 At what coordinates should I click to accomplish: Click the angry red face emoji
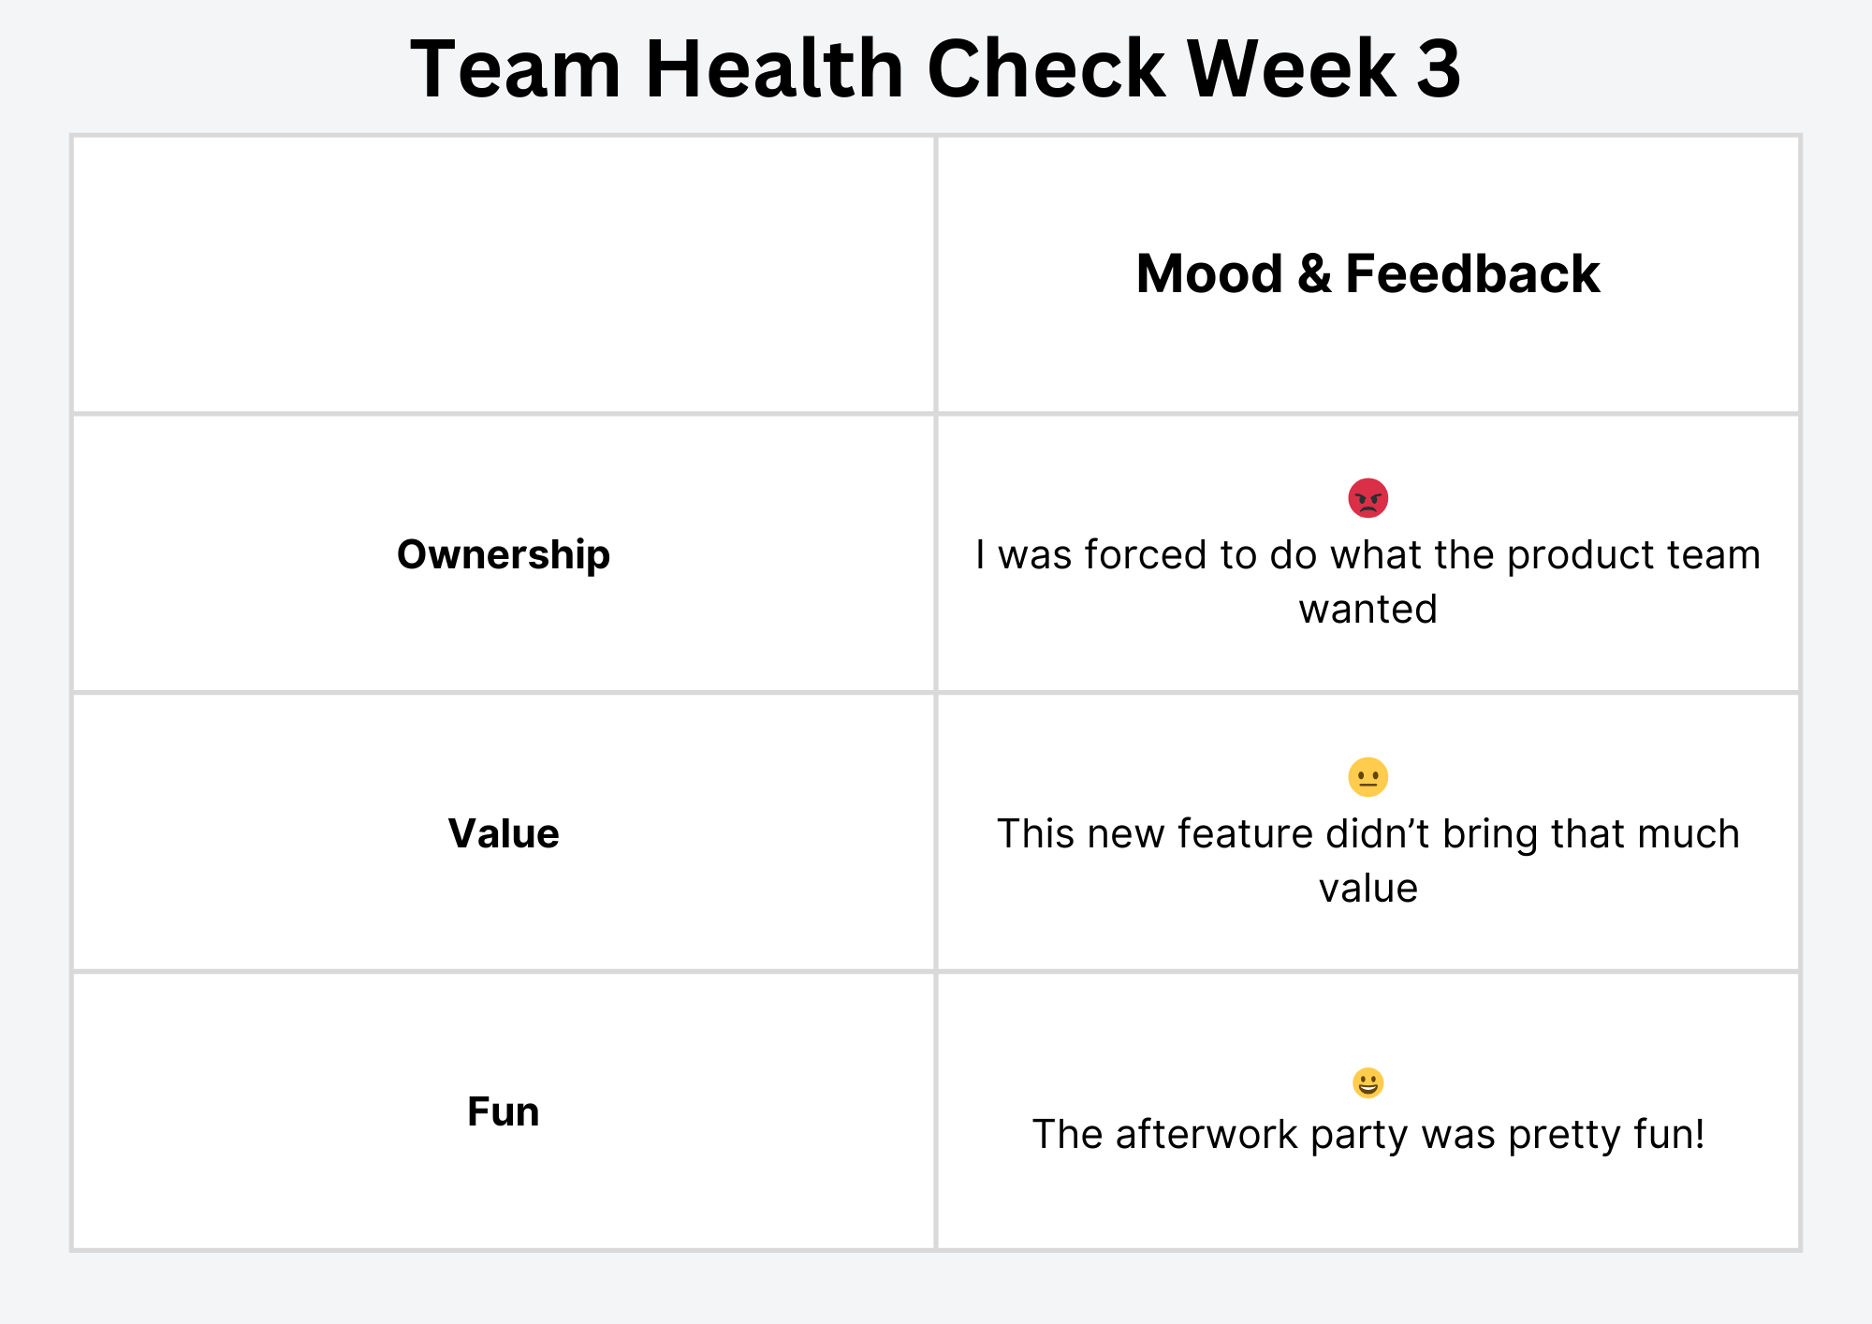coord(1367,498)
